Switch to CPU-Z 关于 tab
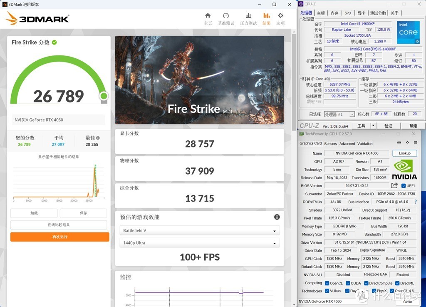Viewport: 426px width, 307px height. click(394, 13)
